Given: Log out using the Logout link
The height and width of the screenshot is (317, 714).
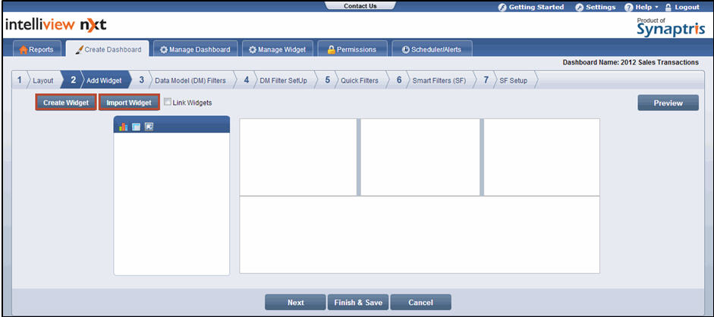Looking at the screenshot, I should [682, 8].
